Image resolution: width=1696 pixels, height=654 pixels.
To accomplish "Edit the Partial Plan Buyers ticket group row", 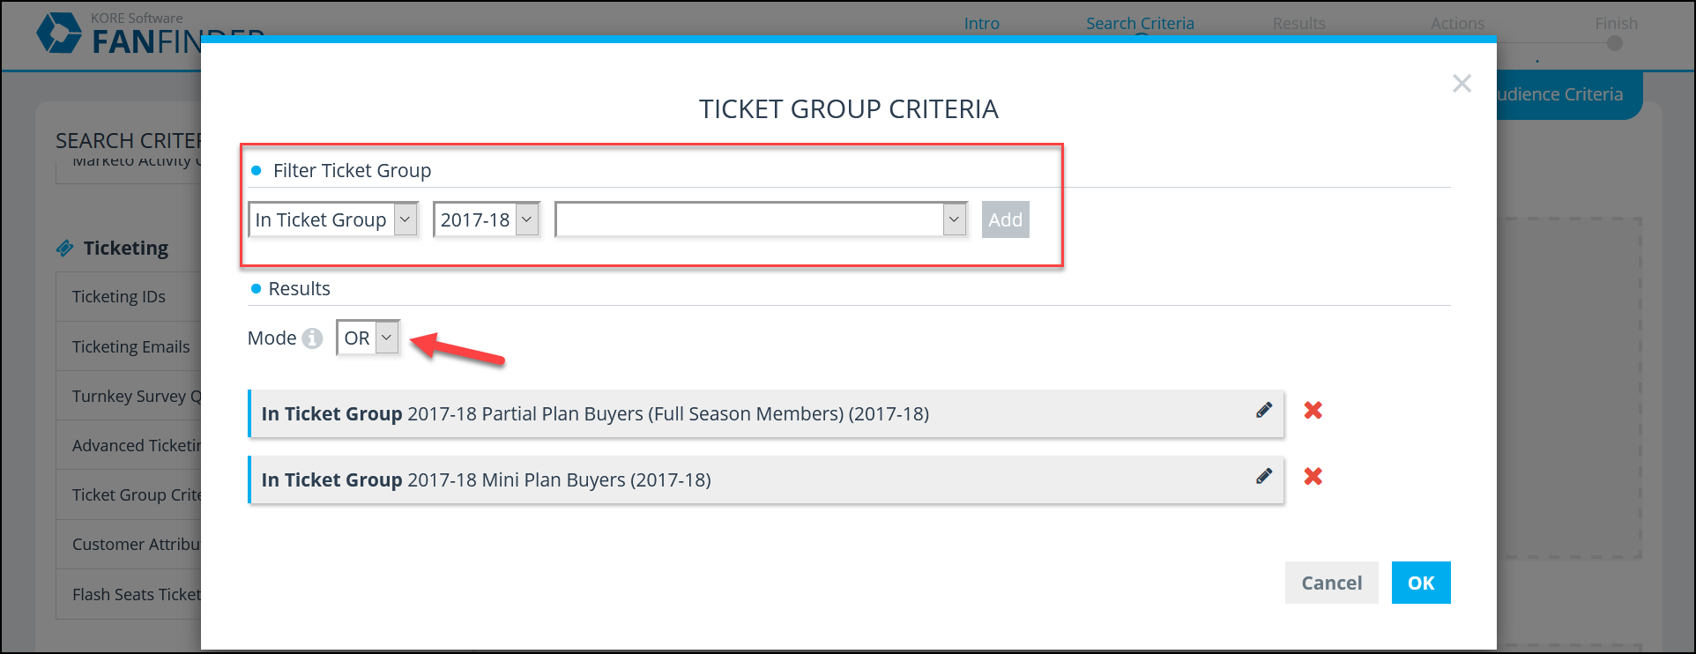I will pyautogui.click(x=1264, y=410).
